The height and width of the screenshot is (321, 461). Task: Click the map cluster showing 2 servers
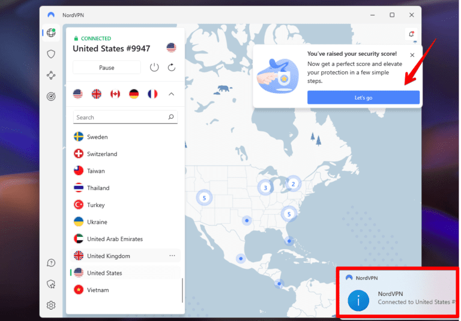tap(293, 184)
